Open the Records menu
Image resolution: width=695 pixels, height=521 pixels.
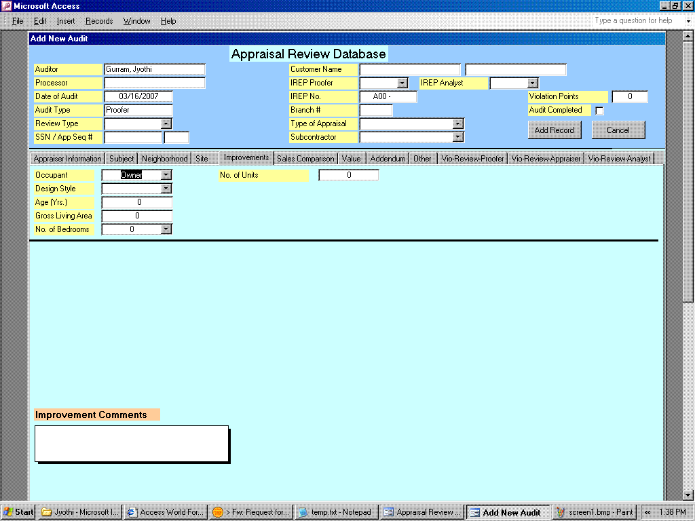click(99, 21)
